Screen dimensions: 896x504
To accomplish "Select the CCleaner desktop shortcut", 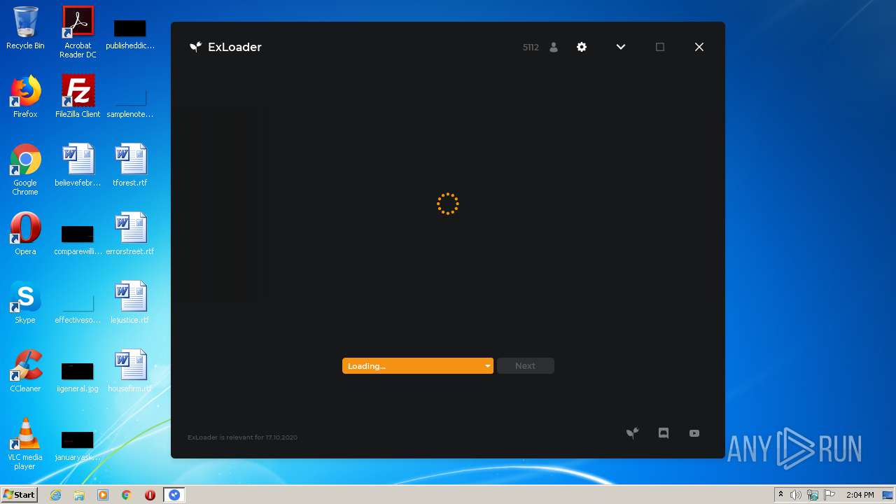I will pyautogui.click(x=25, y=371).
